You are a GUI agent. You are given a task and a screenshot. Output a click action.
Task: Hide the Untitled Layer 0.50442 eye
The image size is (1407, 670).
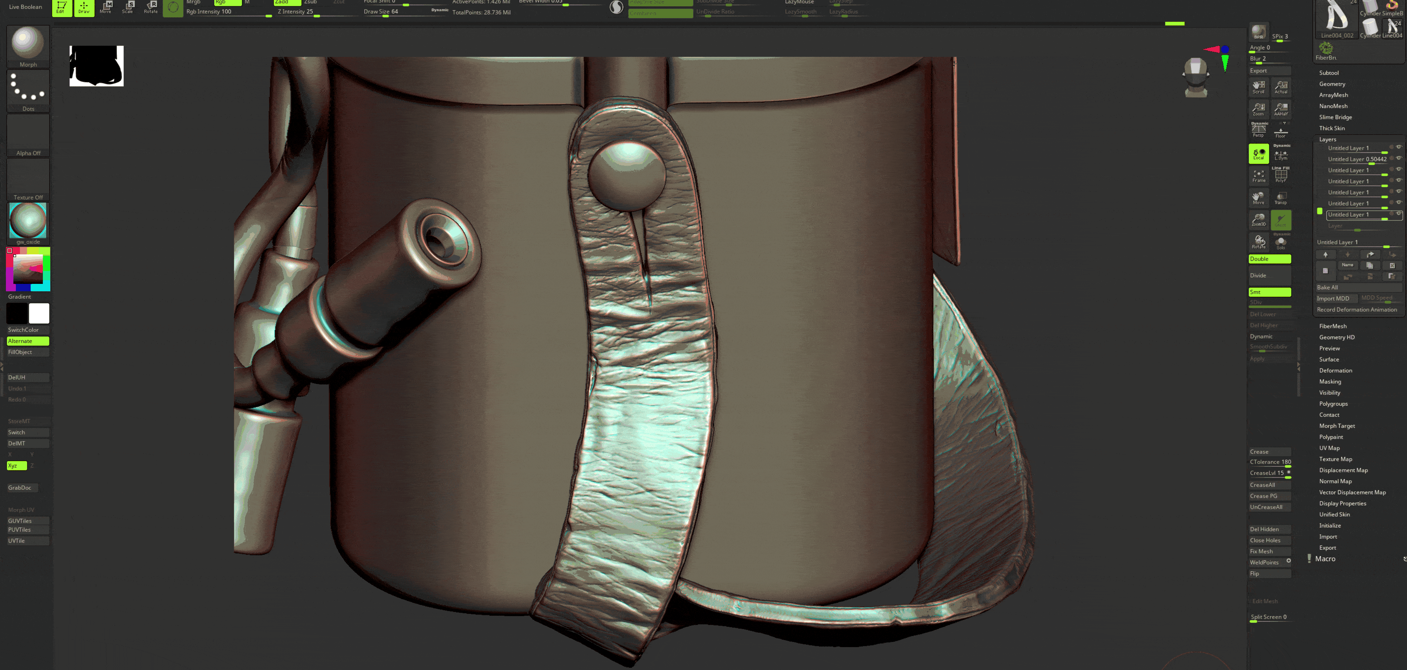point(1399,158)
